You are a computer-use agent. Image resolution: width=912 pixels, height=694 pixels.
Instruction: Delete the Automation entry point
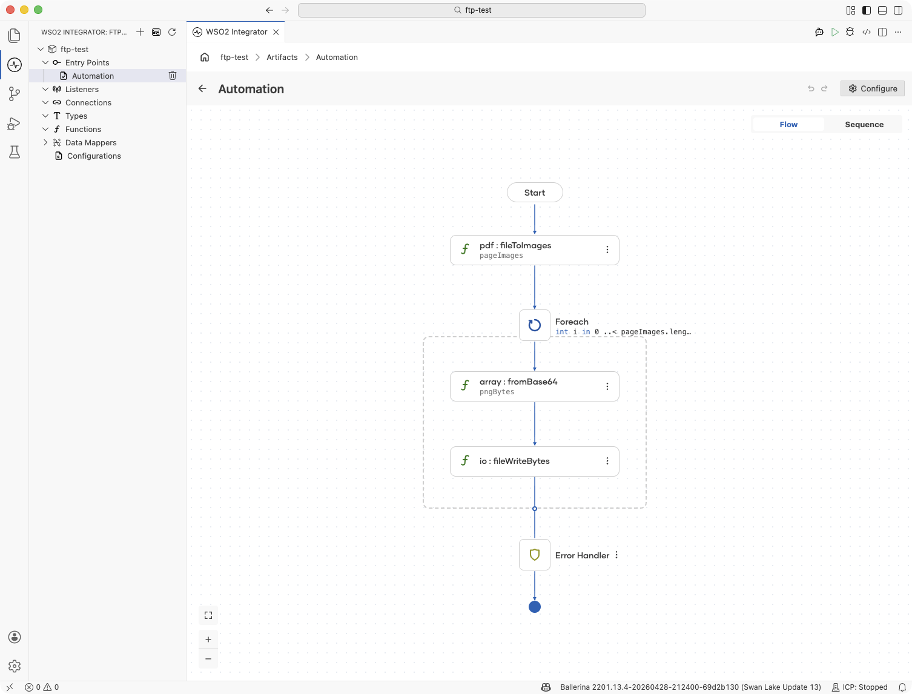tap(173, 76)
